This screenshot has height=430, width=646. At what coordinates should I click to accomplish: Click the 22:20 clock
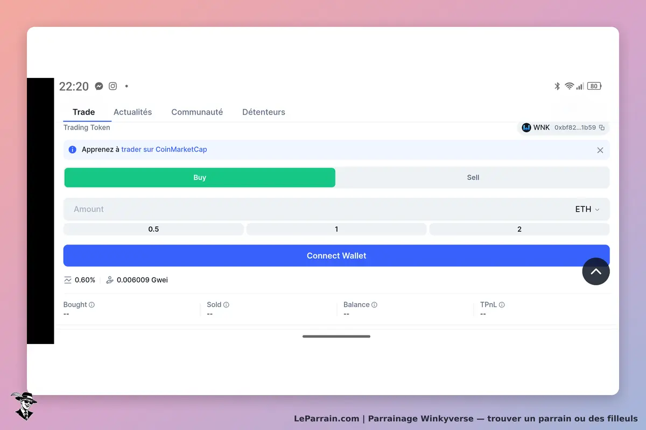pos(74,87)
